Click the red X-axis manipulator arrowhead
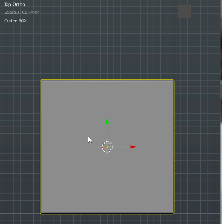The image size is (222, 224). 133,147
